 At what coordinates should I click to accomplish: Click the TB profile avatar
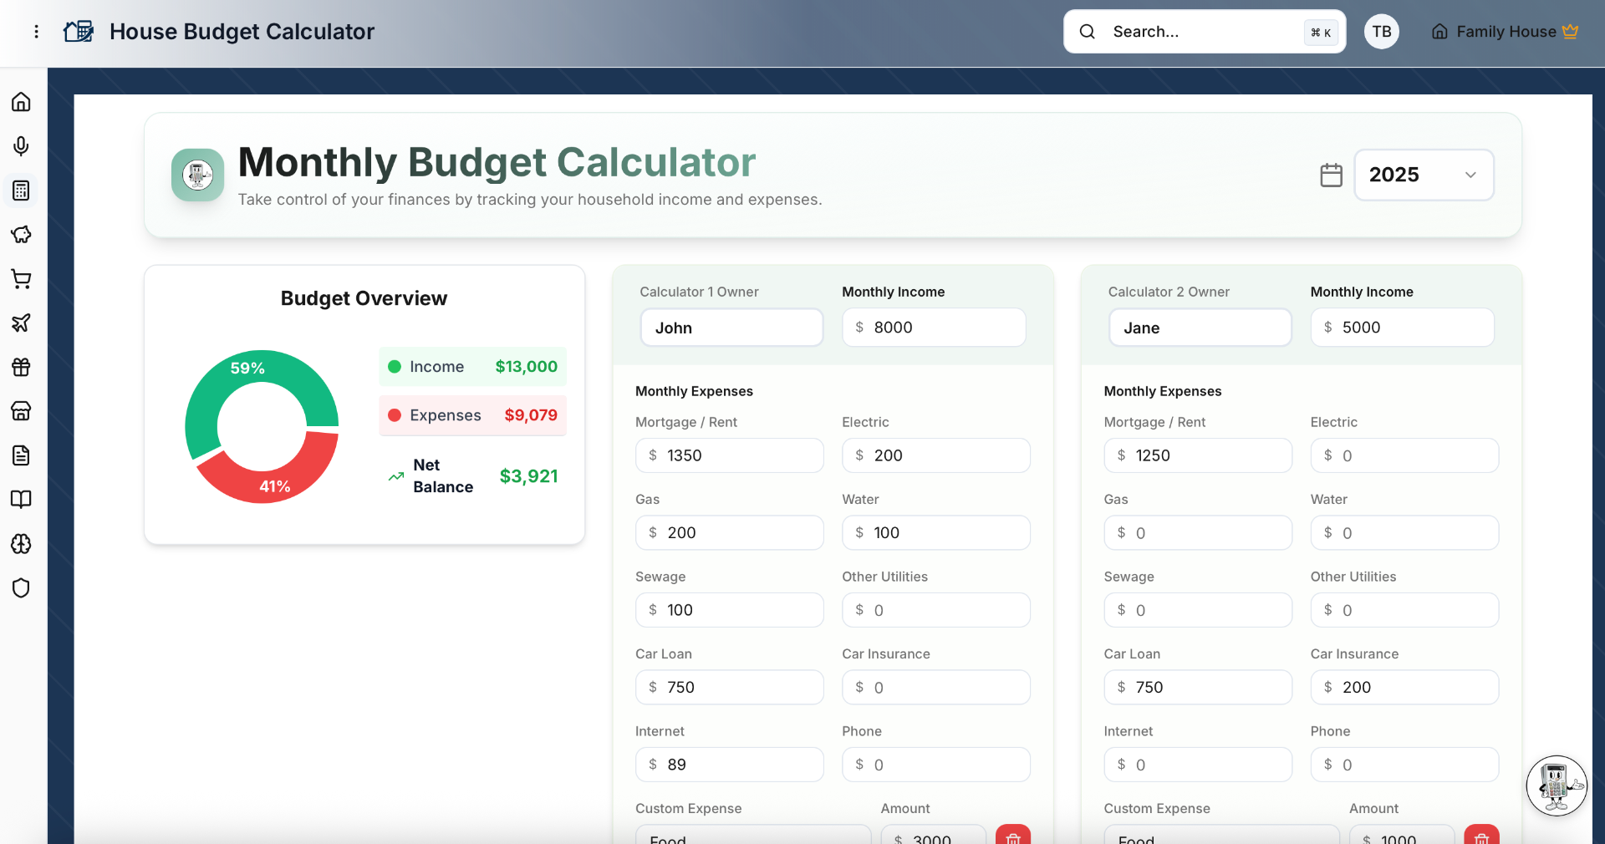(x=1381, y=32)
